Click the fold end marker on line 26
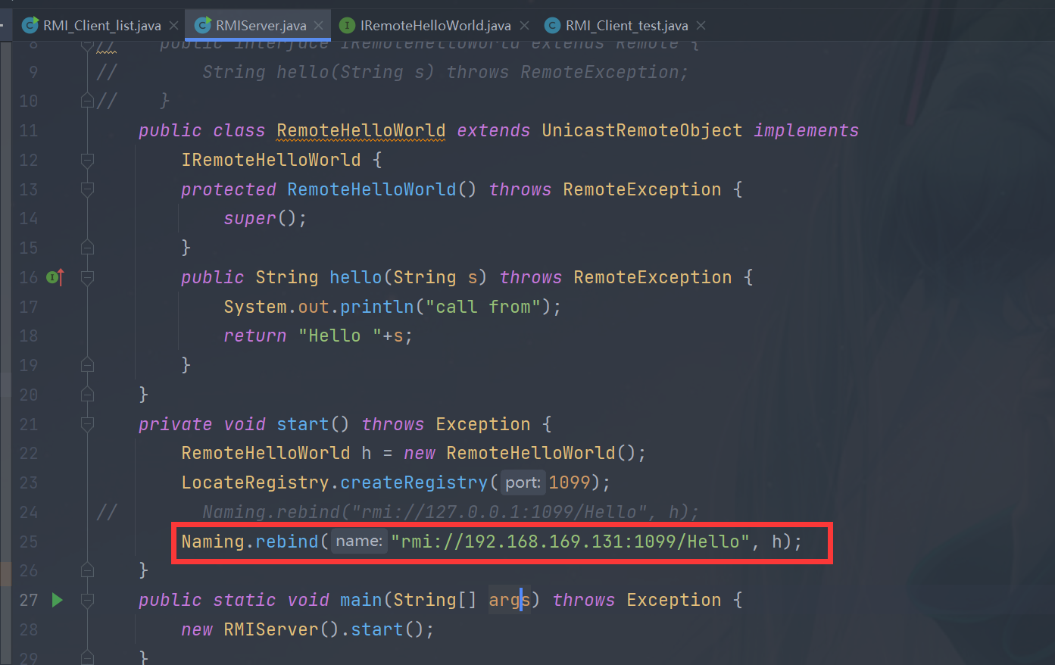The image size is (1055, 665). (87, 570)
